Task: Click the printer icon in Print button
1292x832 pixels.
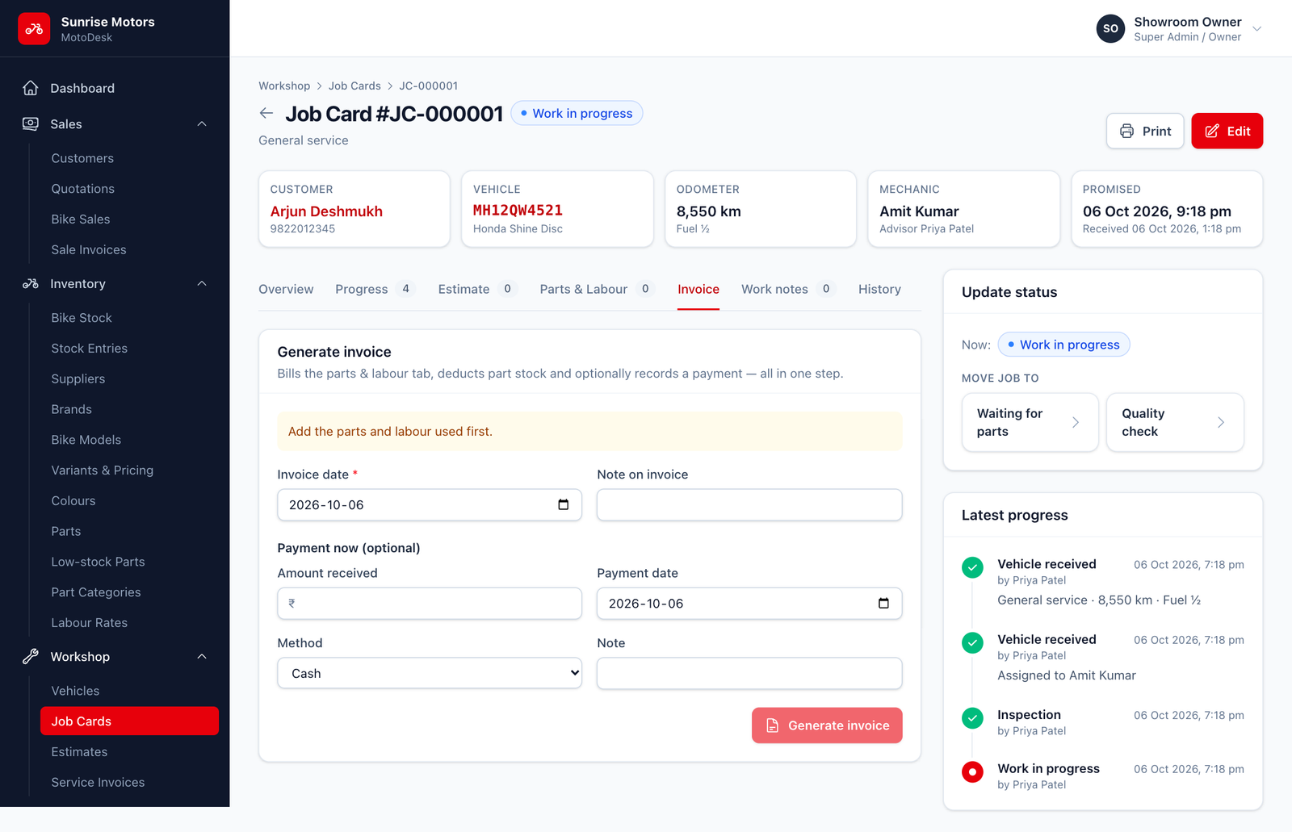Action: [x=1126, y=131]
